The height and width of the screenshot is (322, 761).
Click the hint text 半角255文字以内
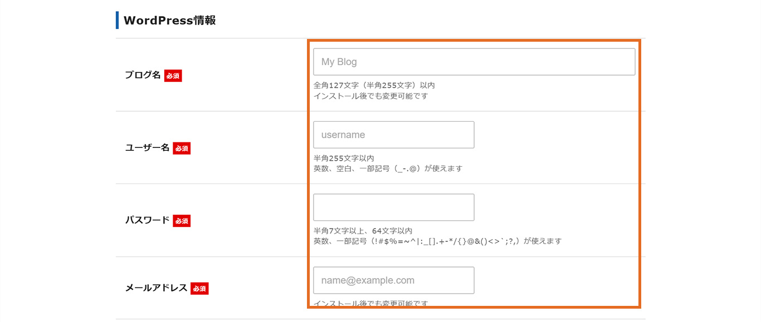[344, 158]
